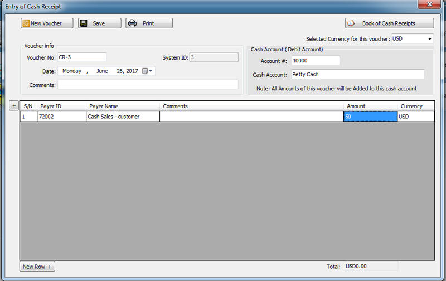Click the Total field USD0.00
The height and width of the screenshot is (281, 446).
pyautogui.click(x=371, y=266)
